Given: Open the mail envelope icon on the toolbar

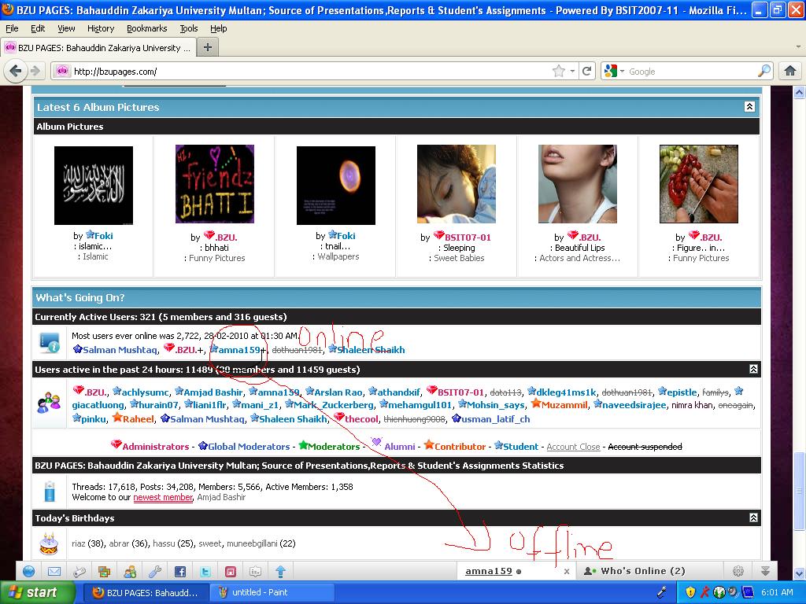Looking at the screenshot, I should click(x=53, y=570).
